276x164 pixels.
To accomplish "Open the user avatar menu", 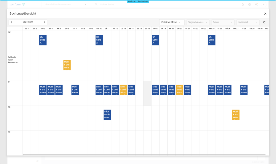I will [264, 5].
